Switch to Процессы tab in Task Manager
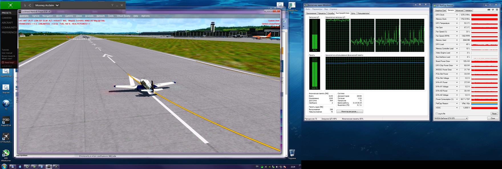The width and height of the screenshot is (502, 169). point(322,13)
